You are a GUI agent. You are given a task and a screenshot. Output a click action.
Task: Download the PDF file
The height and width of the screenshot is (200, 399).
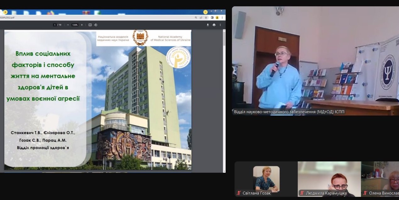[x=208, y=25]
